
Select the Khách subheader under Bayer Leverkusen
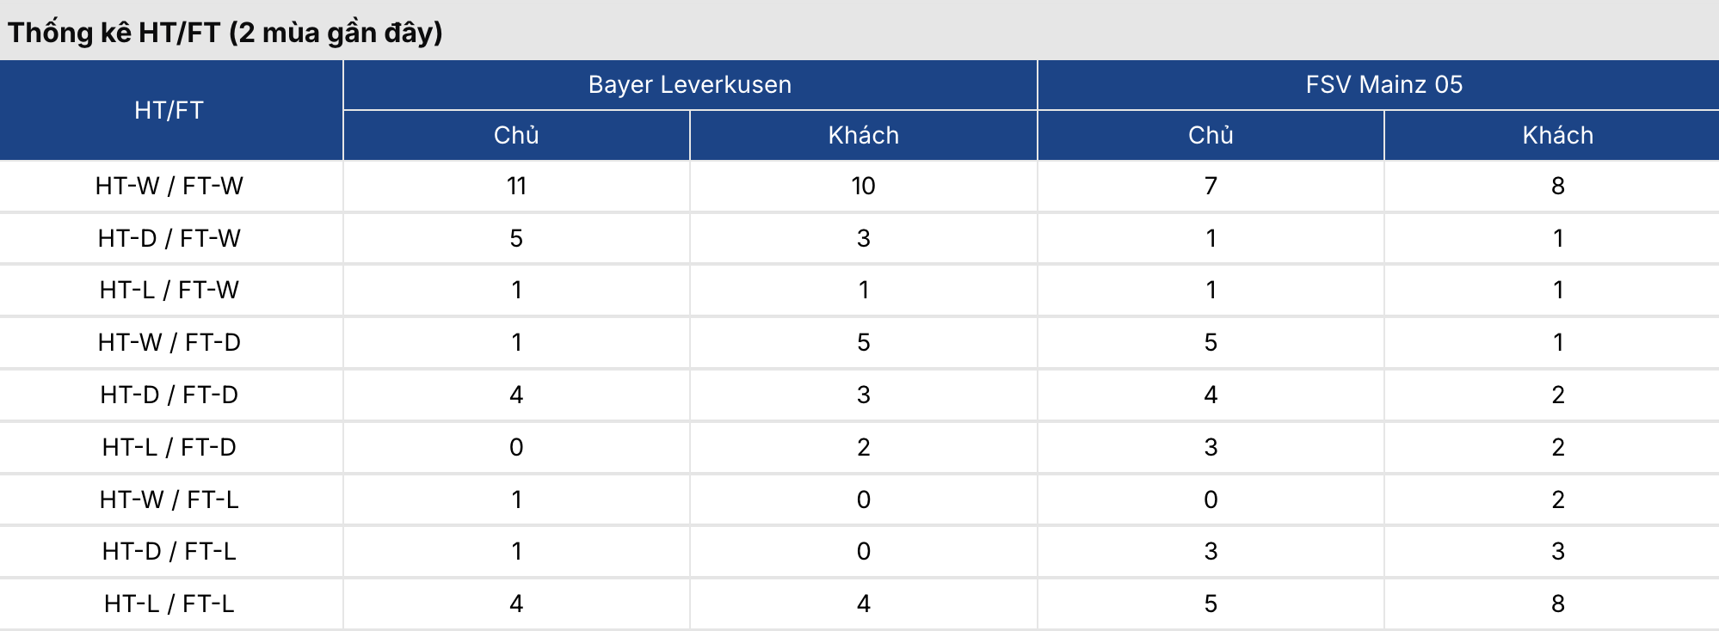click(863, 135)
